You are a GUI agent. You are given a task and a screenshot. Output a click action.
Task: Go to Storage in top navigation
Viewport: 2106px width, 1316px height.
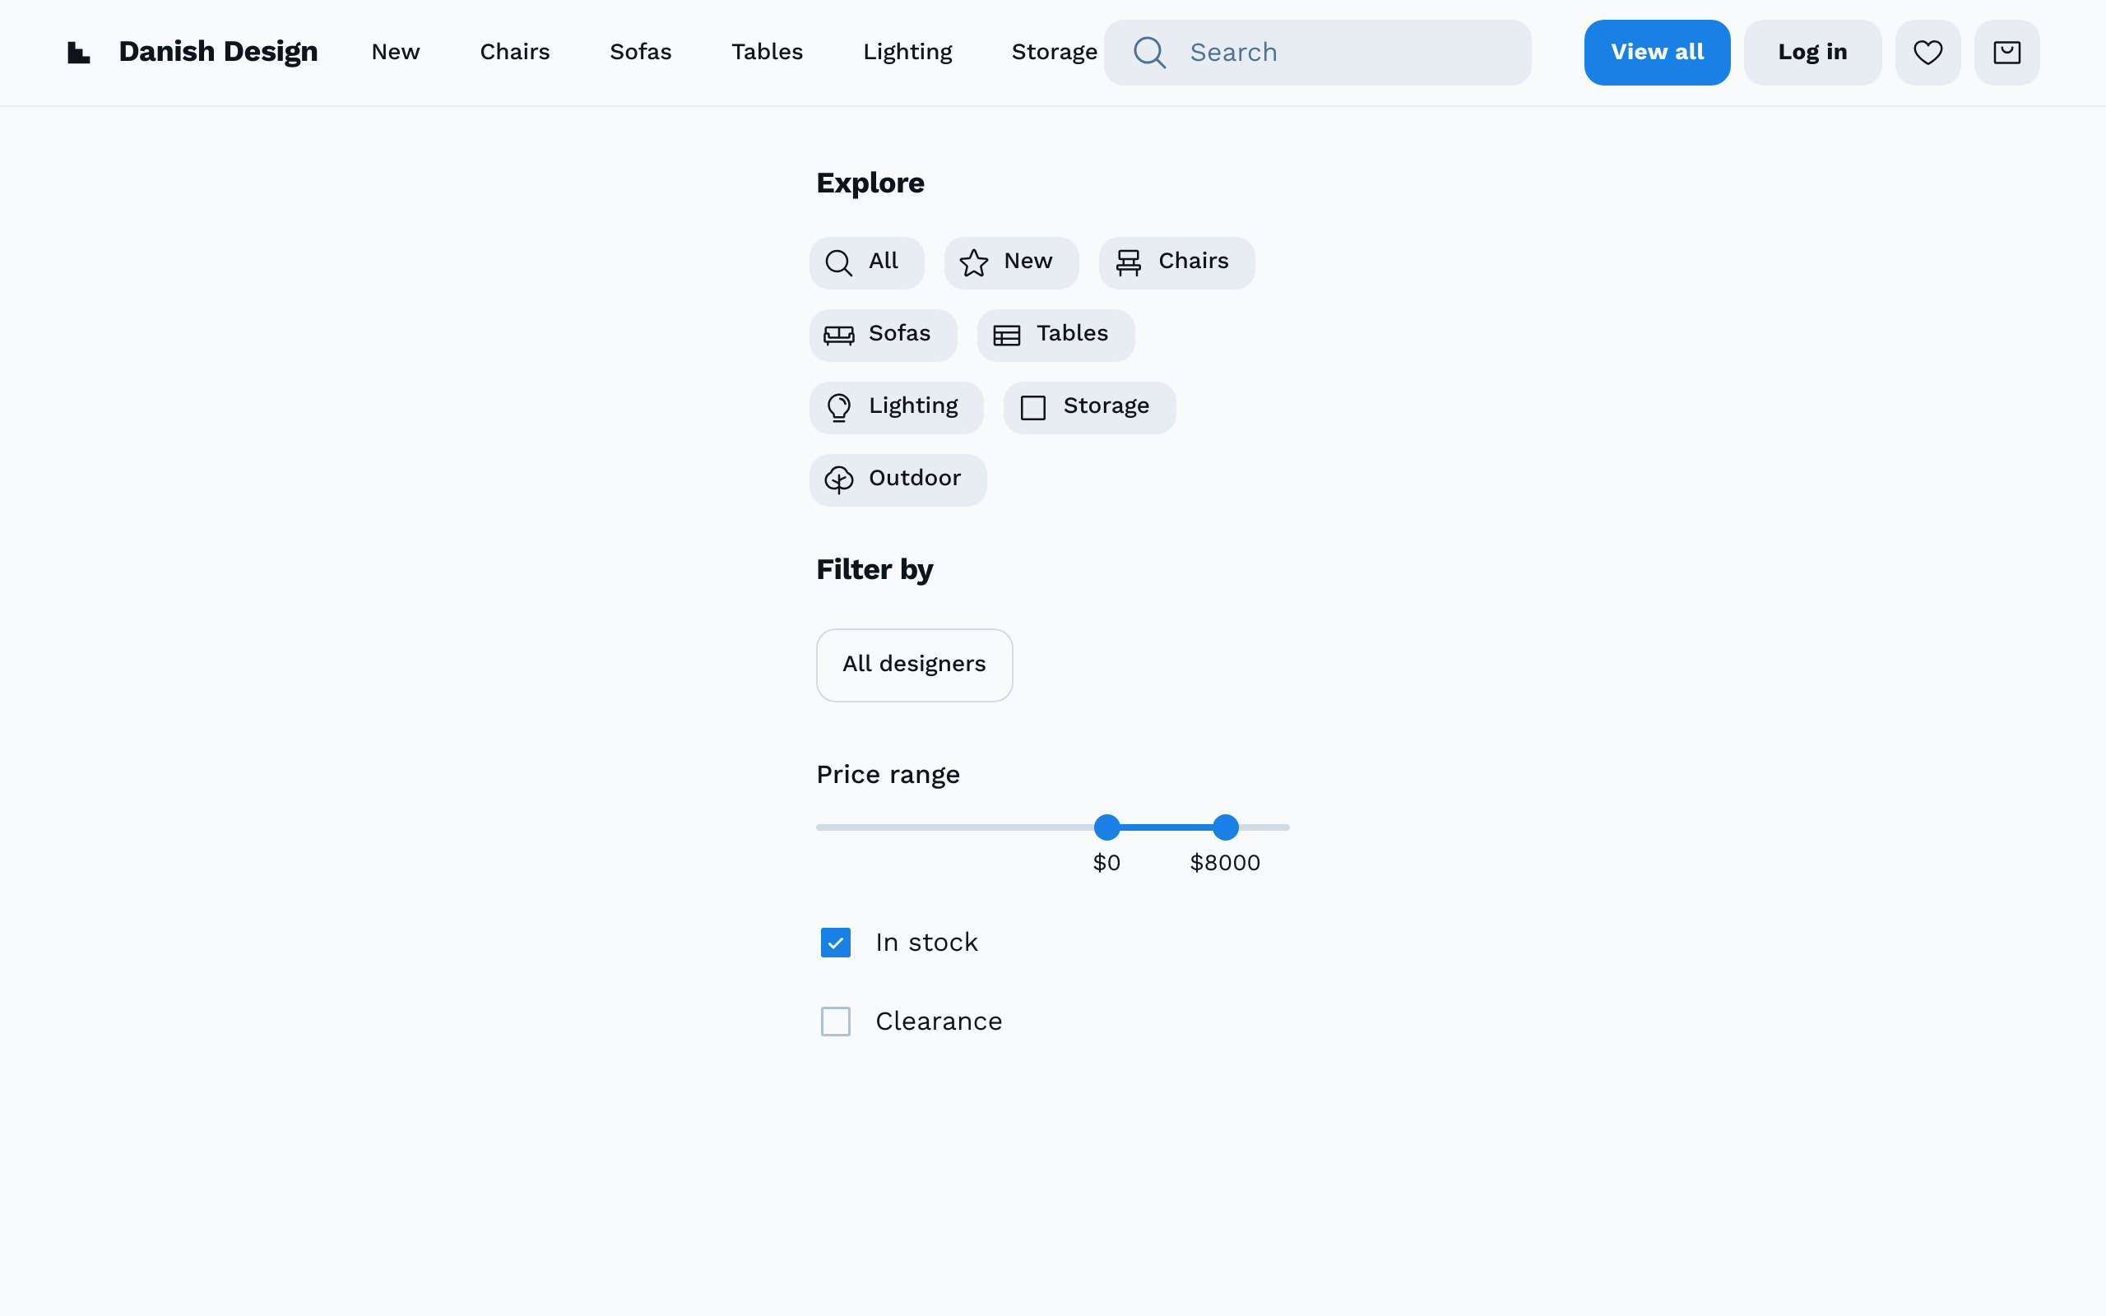pyautogui.click(x=1054, y=52)
